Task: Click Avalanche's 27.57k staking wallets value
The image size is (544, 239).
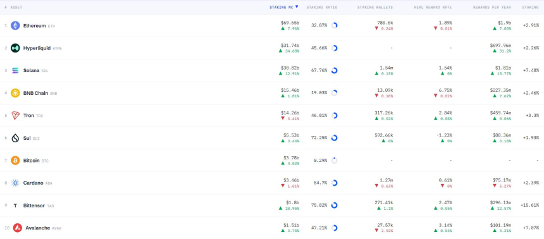Action: tap(385, 226)
